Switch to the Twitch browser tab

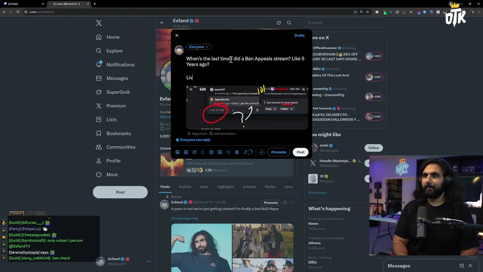(23, 4)
